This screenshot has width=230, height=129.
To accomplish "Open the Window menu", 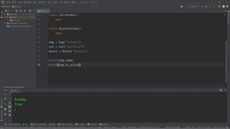I will click(67, 2).
